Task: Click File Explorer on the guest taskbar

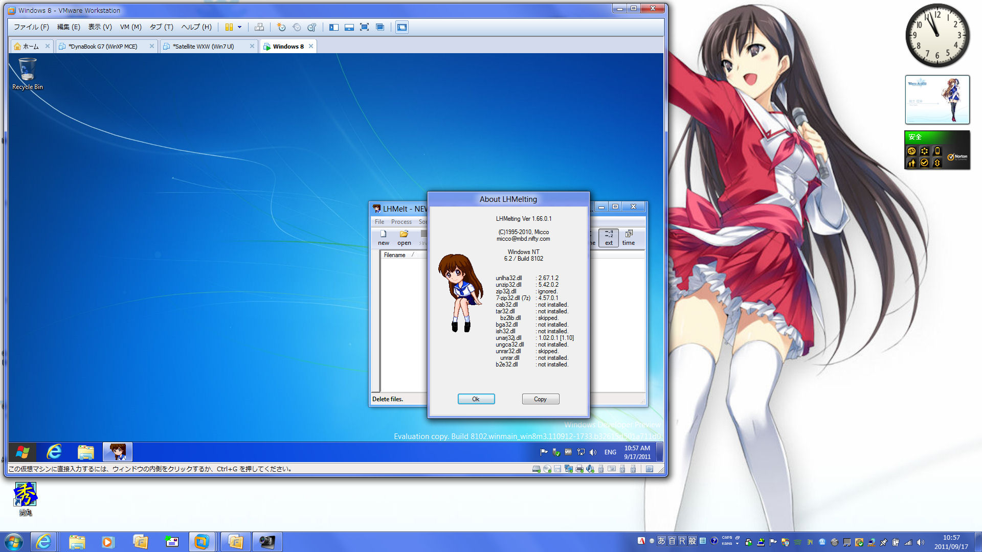Action: (x=86, y=452)
